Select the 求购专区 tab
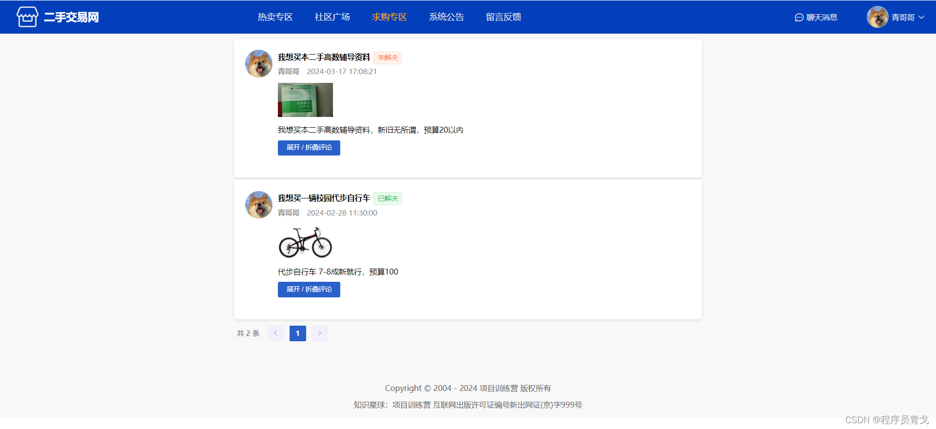The height and width of the screenshot is (429, 936). (x=389, y=17)
